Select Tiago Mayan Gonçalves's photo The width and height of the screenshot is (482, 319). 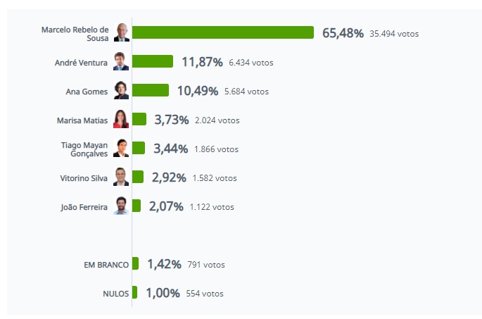point(122,149)
